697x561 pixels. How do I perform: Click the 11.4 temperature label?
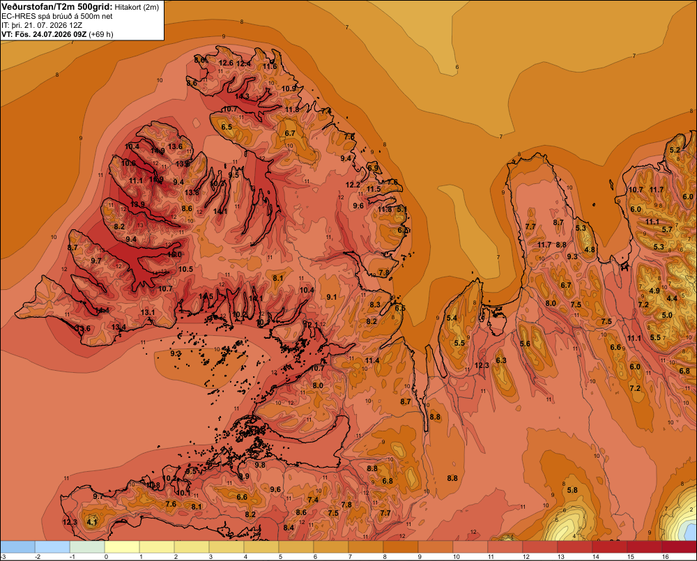372,360
